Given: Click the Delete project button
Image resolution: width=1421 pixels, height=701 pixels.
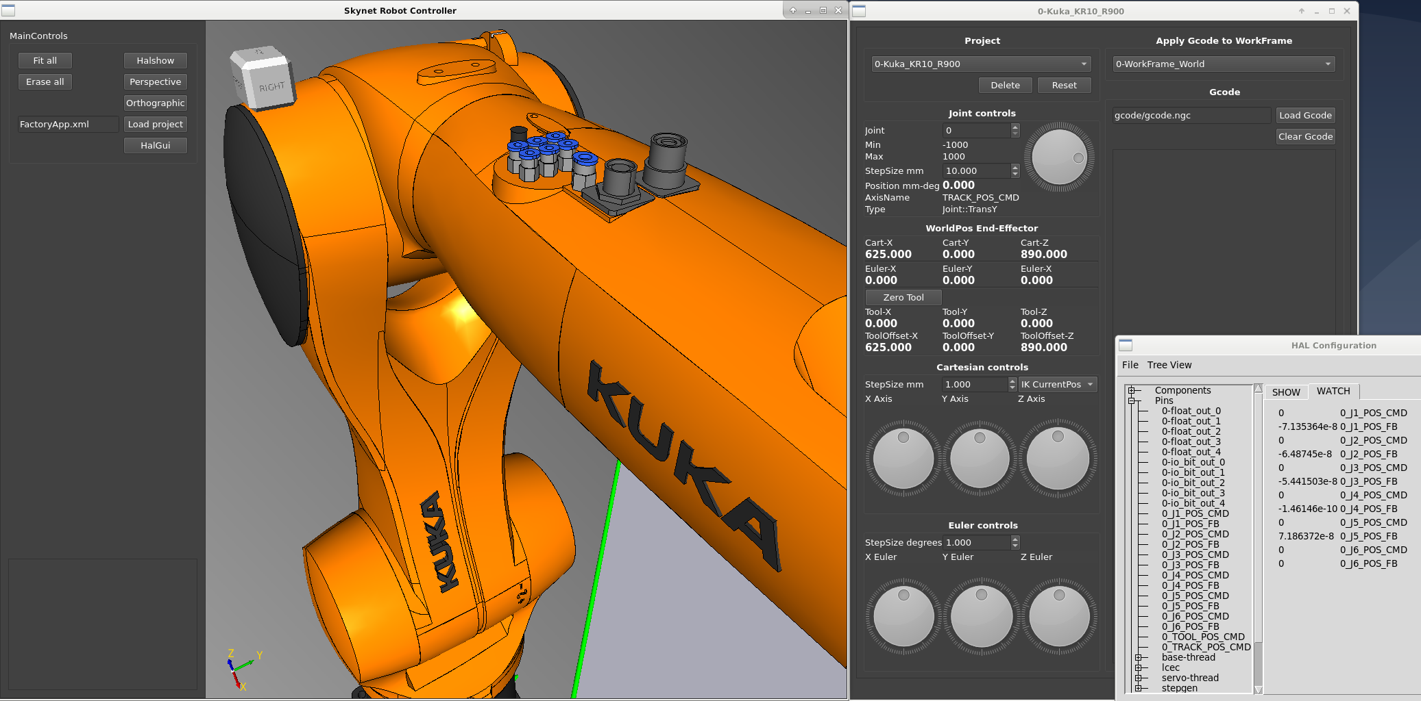Looking at the screenshot, I should click(1006, 85).
